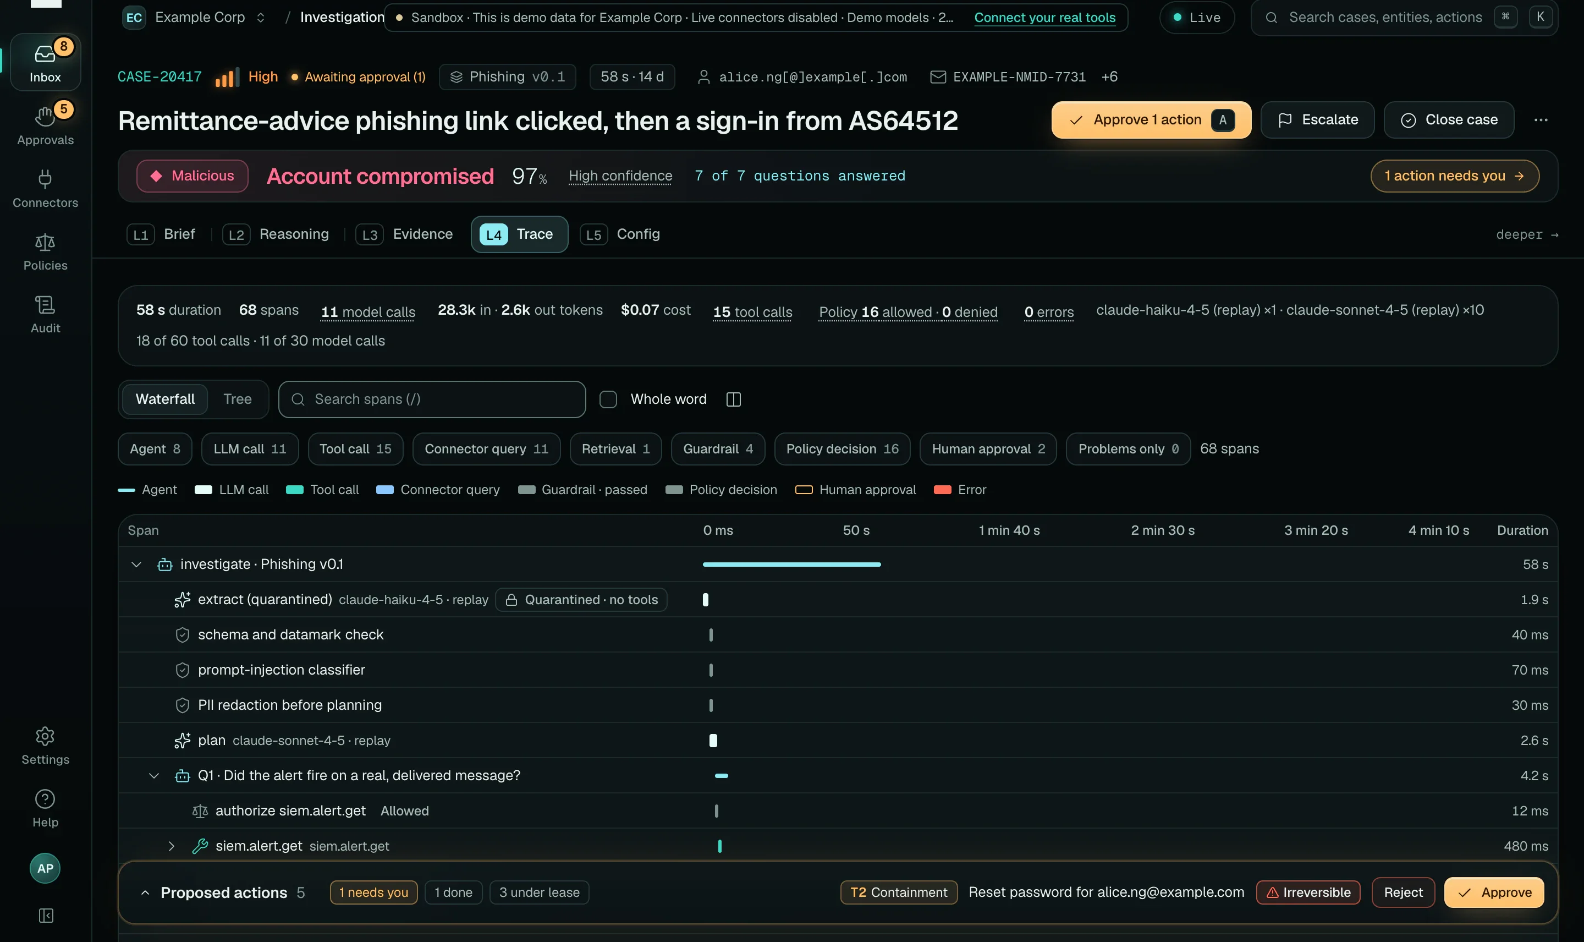
Task: Collapse the investigate · Phishing v0.1 span
Action: 136,563
